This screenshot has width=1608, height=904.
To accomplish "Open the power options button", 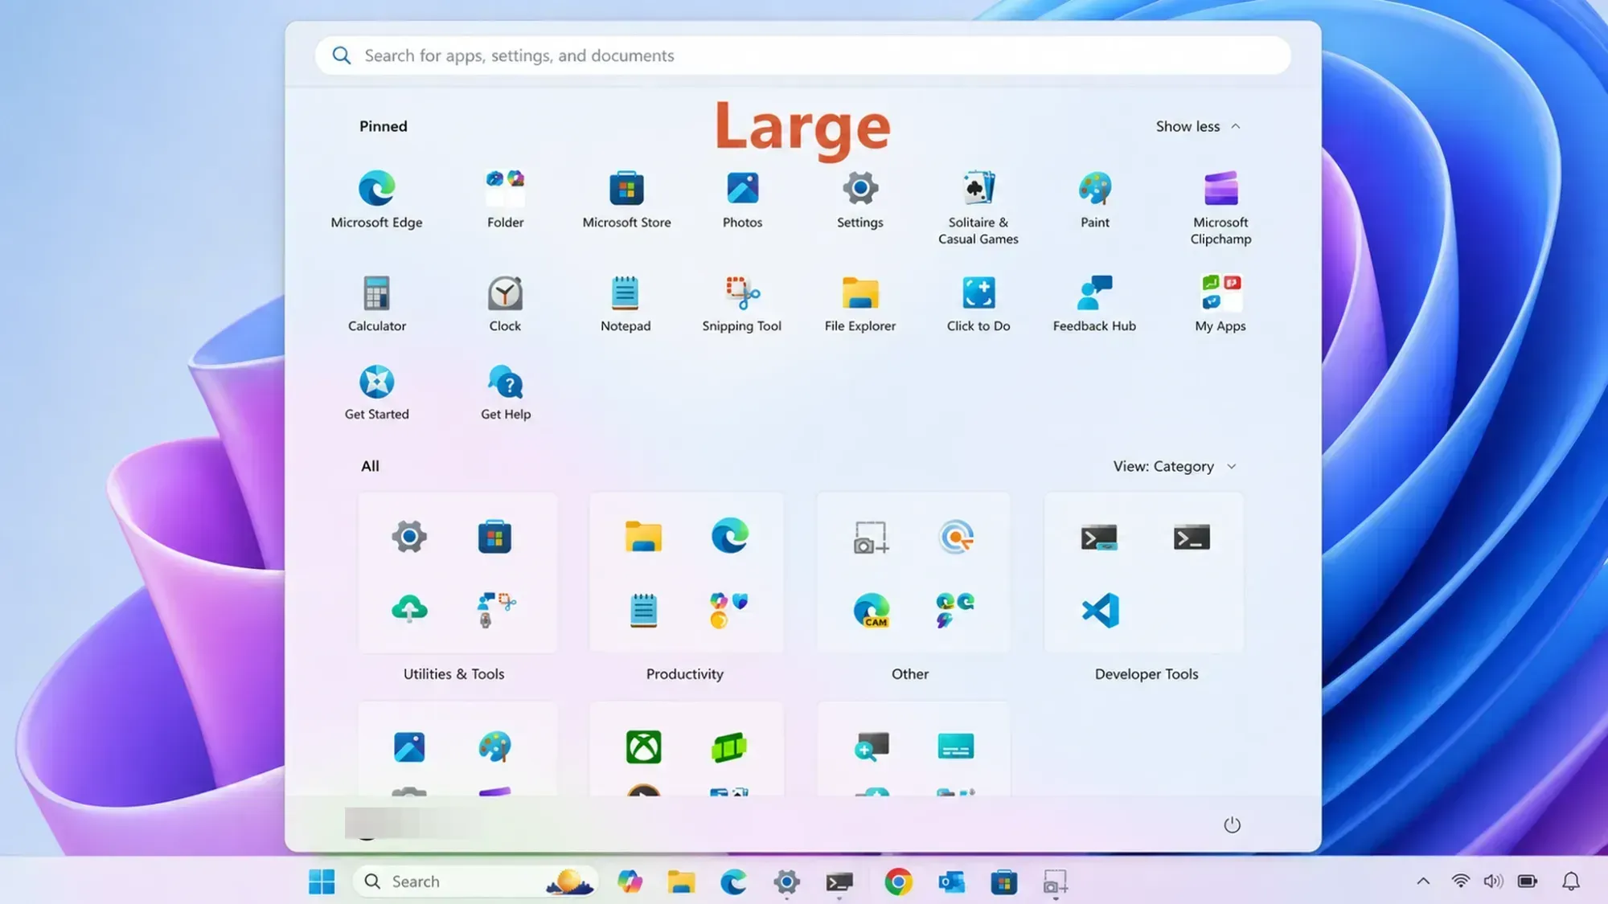I will [1232, 824].
